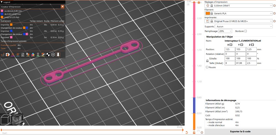Viewport: 276px width, 135px height.
Task: Click horizontal slider left handle
Action: coord(1,130)
